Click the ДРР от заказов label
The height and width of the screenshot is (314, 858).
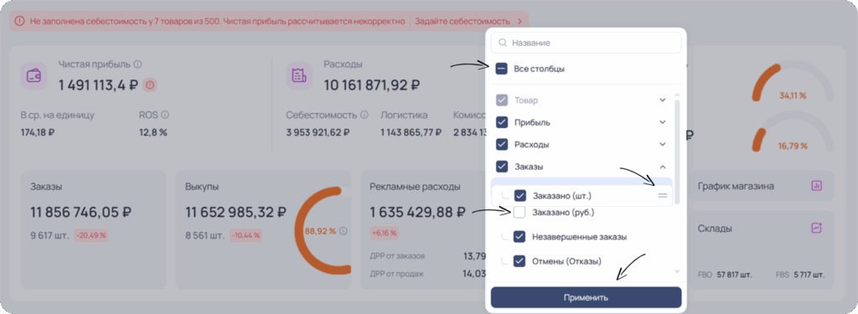coord(398,256)
